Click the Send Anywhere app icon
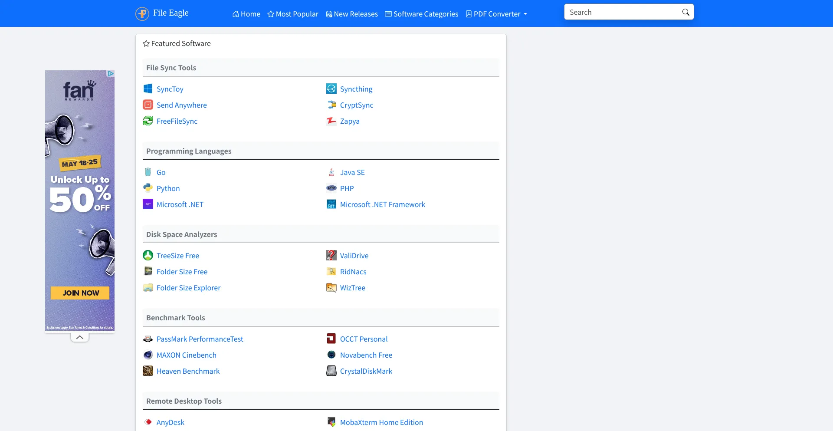This screenshot has width=833, height=431. coord(148,105)
